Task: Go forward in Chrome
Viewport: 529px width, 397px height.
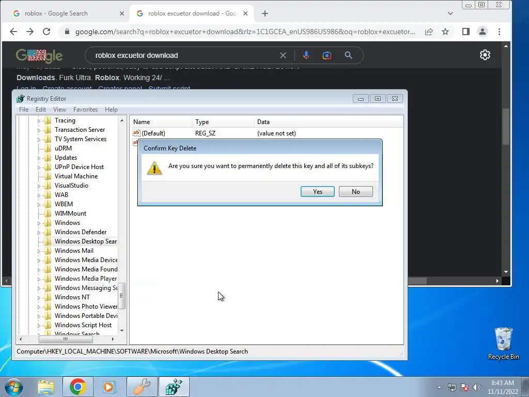Action: click(x=30, y=32)
